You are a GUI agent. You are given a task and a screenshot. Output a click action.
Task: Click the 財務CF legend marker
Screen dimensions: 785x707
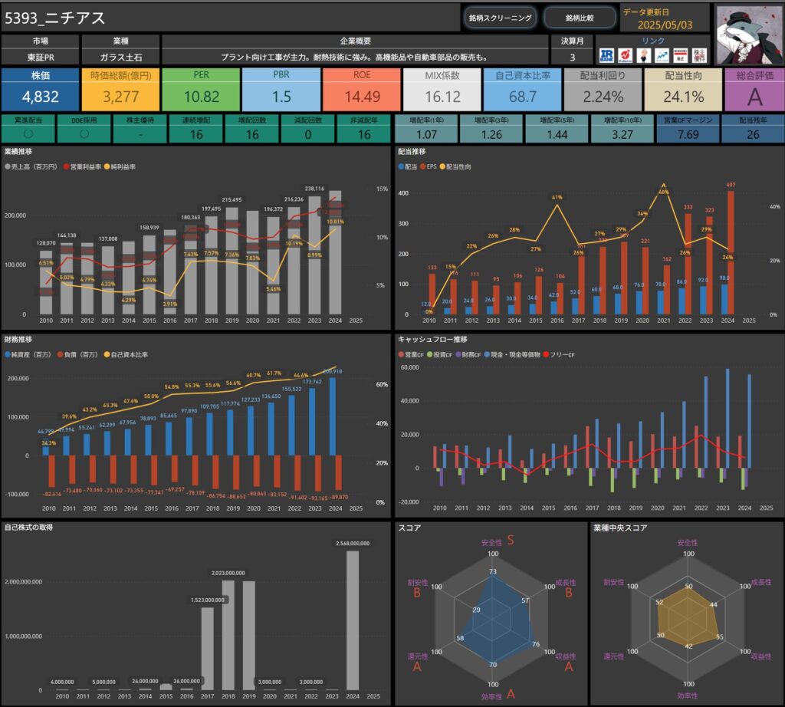pos(458,354)
